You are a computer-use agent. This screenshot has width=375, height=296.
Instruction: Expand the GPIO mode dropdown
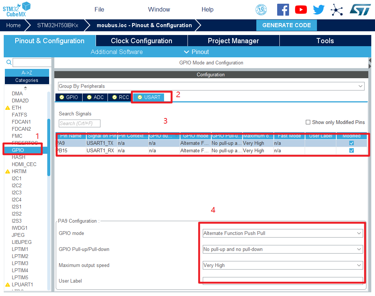[282, 233]
